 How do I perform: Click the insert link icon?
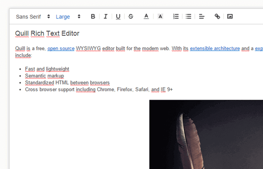tap(217, 16)
